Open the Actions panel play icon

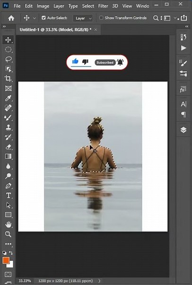coord(183,48)
